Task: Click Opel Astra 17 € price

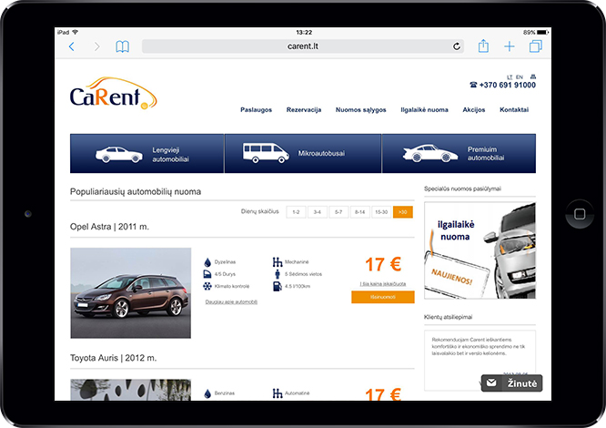Action: [x=383, y=265]
